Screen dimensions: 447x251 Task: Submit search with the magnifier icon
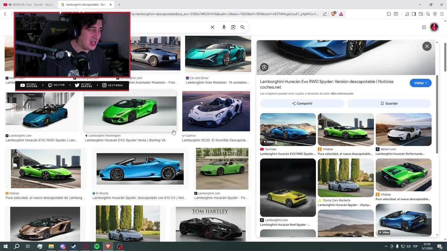[x=242, y=27]
